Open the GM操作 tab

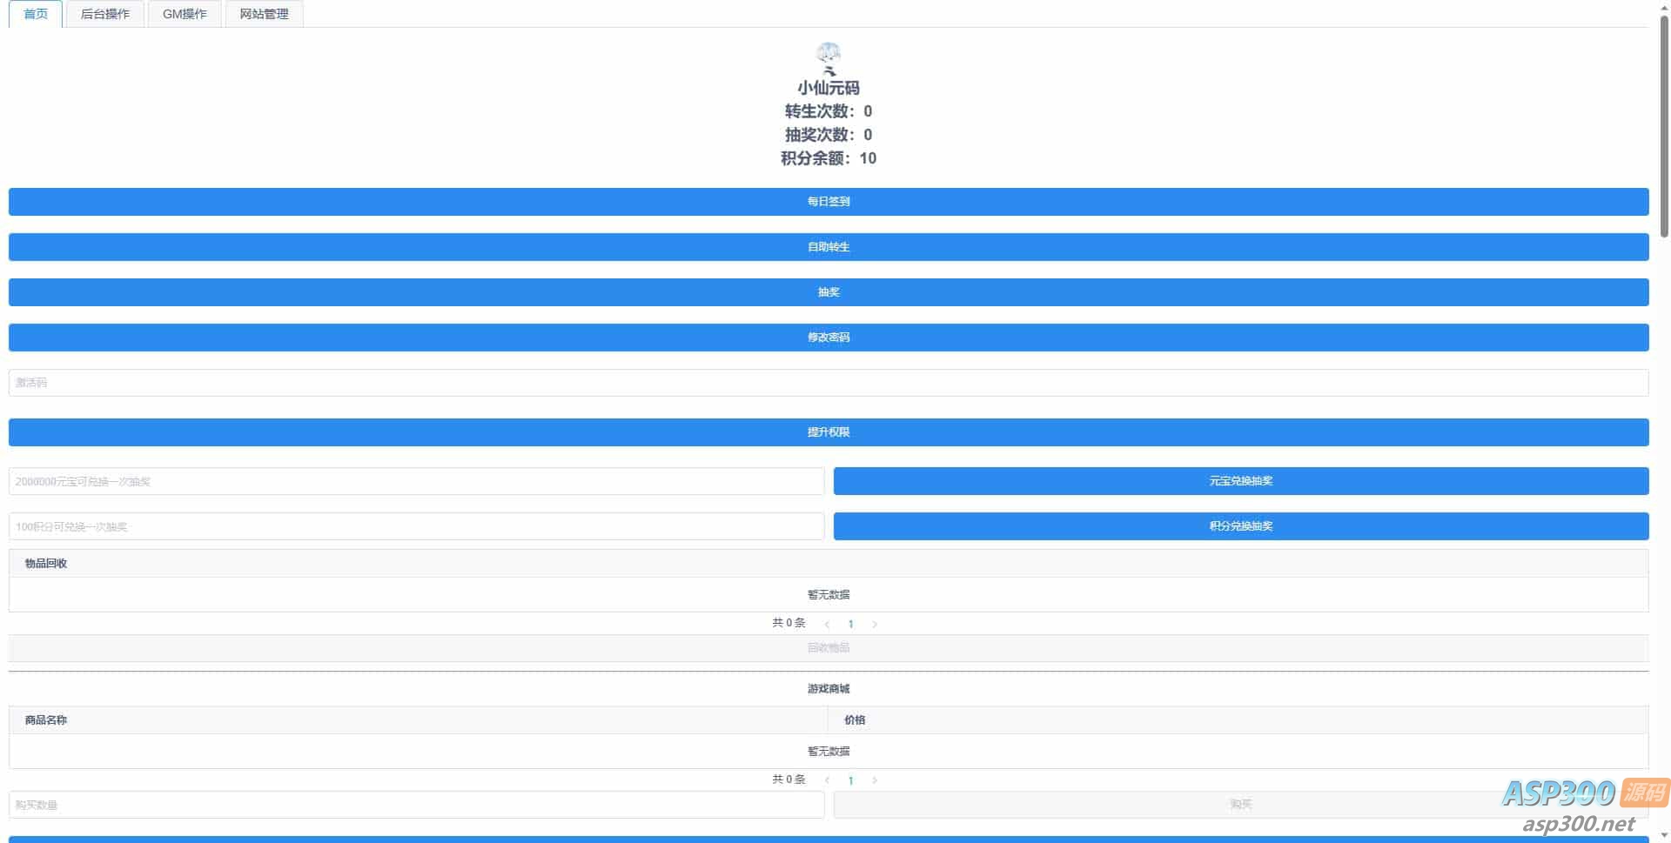click(x=185, y=14)
